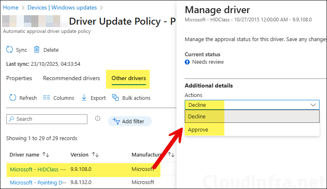This screenshot has width=327, height=189.
Task: Switch to the Properties tab
Action: click(x=19, y=78)
